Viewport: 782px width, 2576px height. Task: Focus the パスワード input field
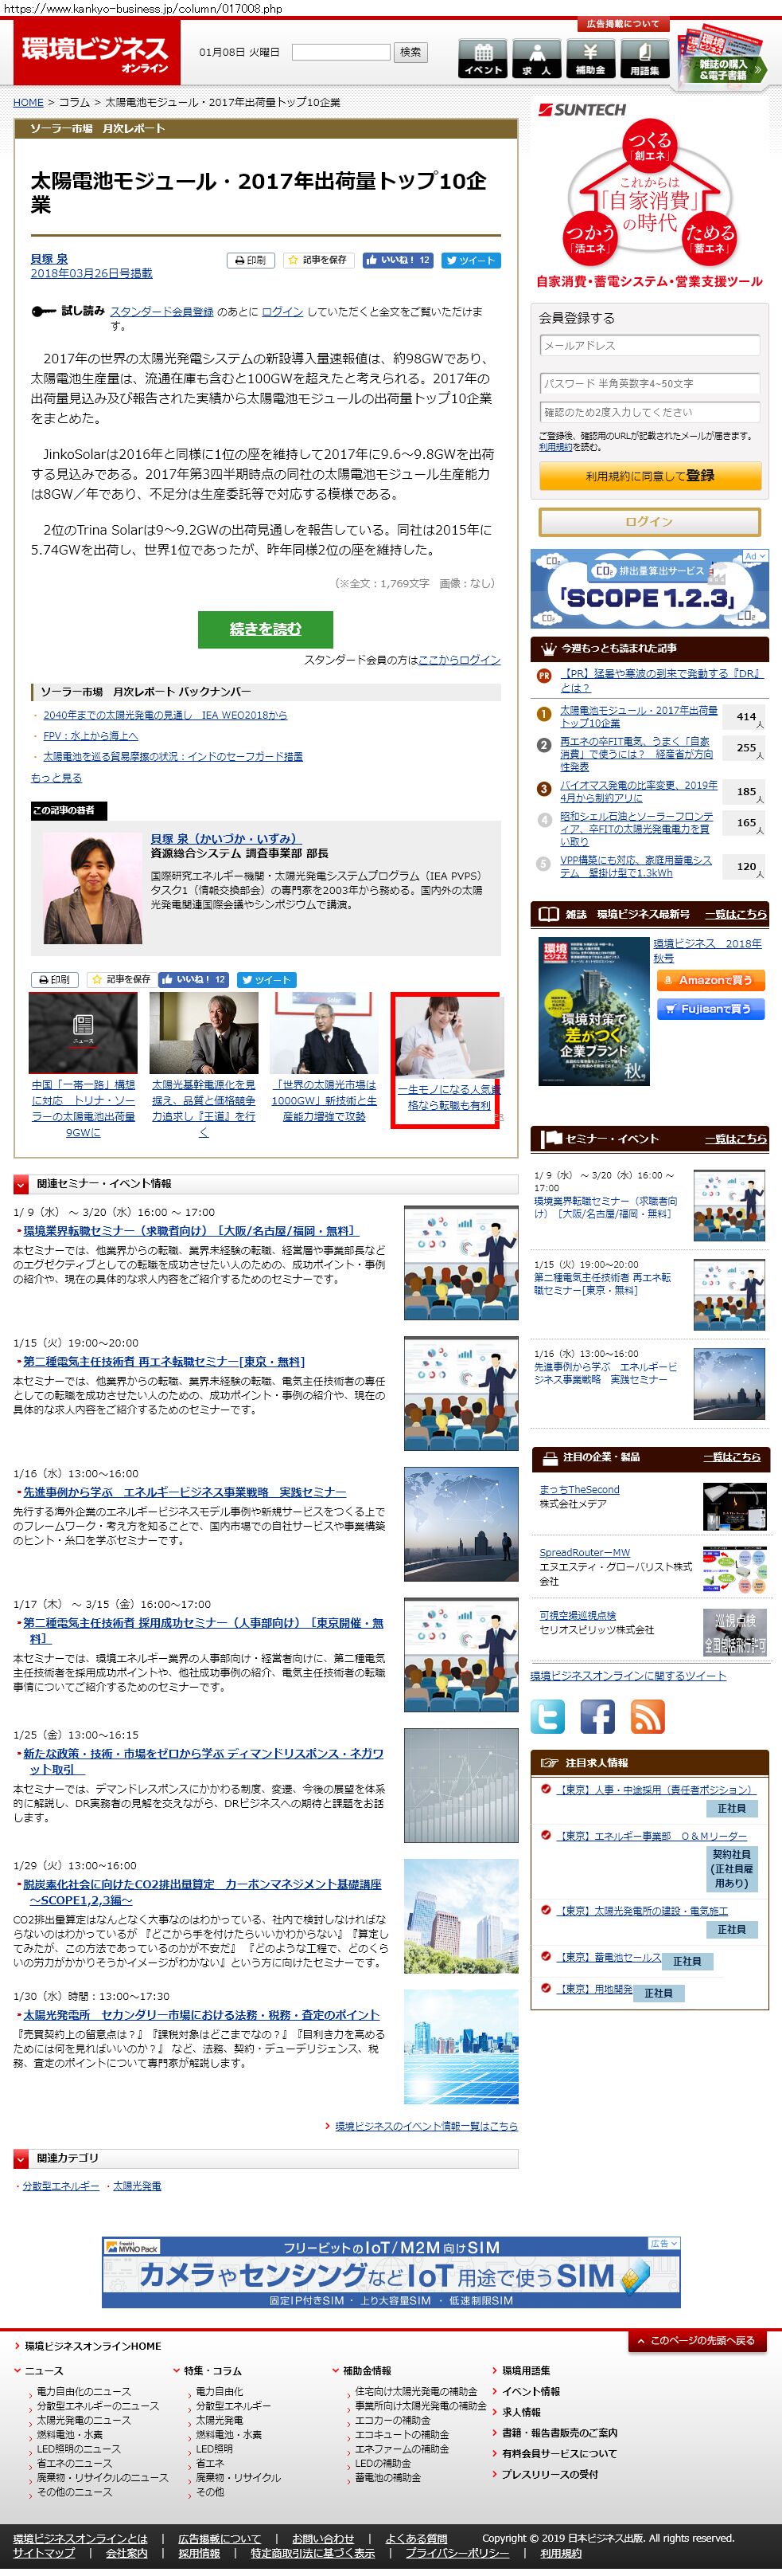649,383
